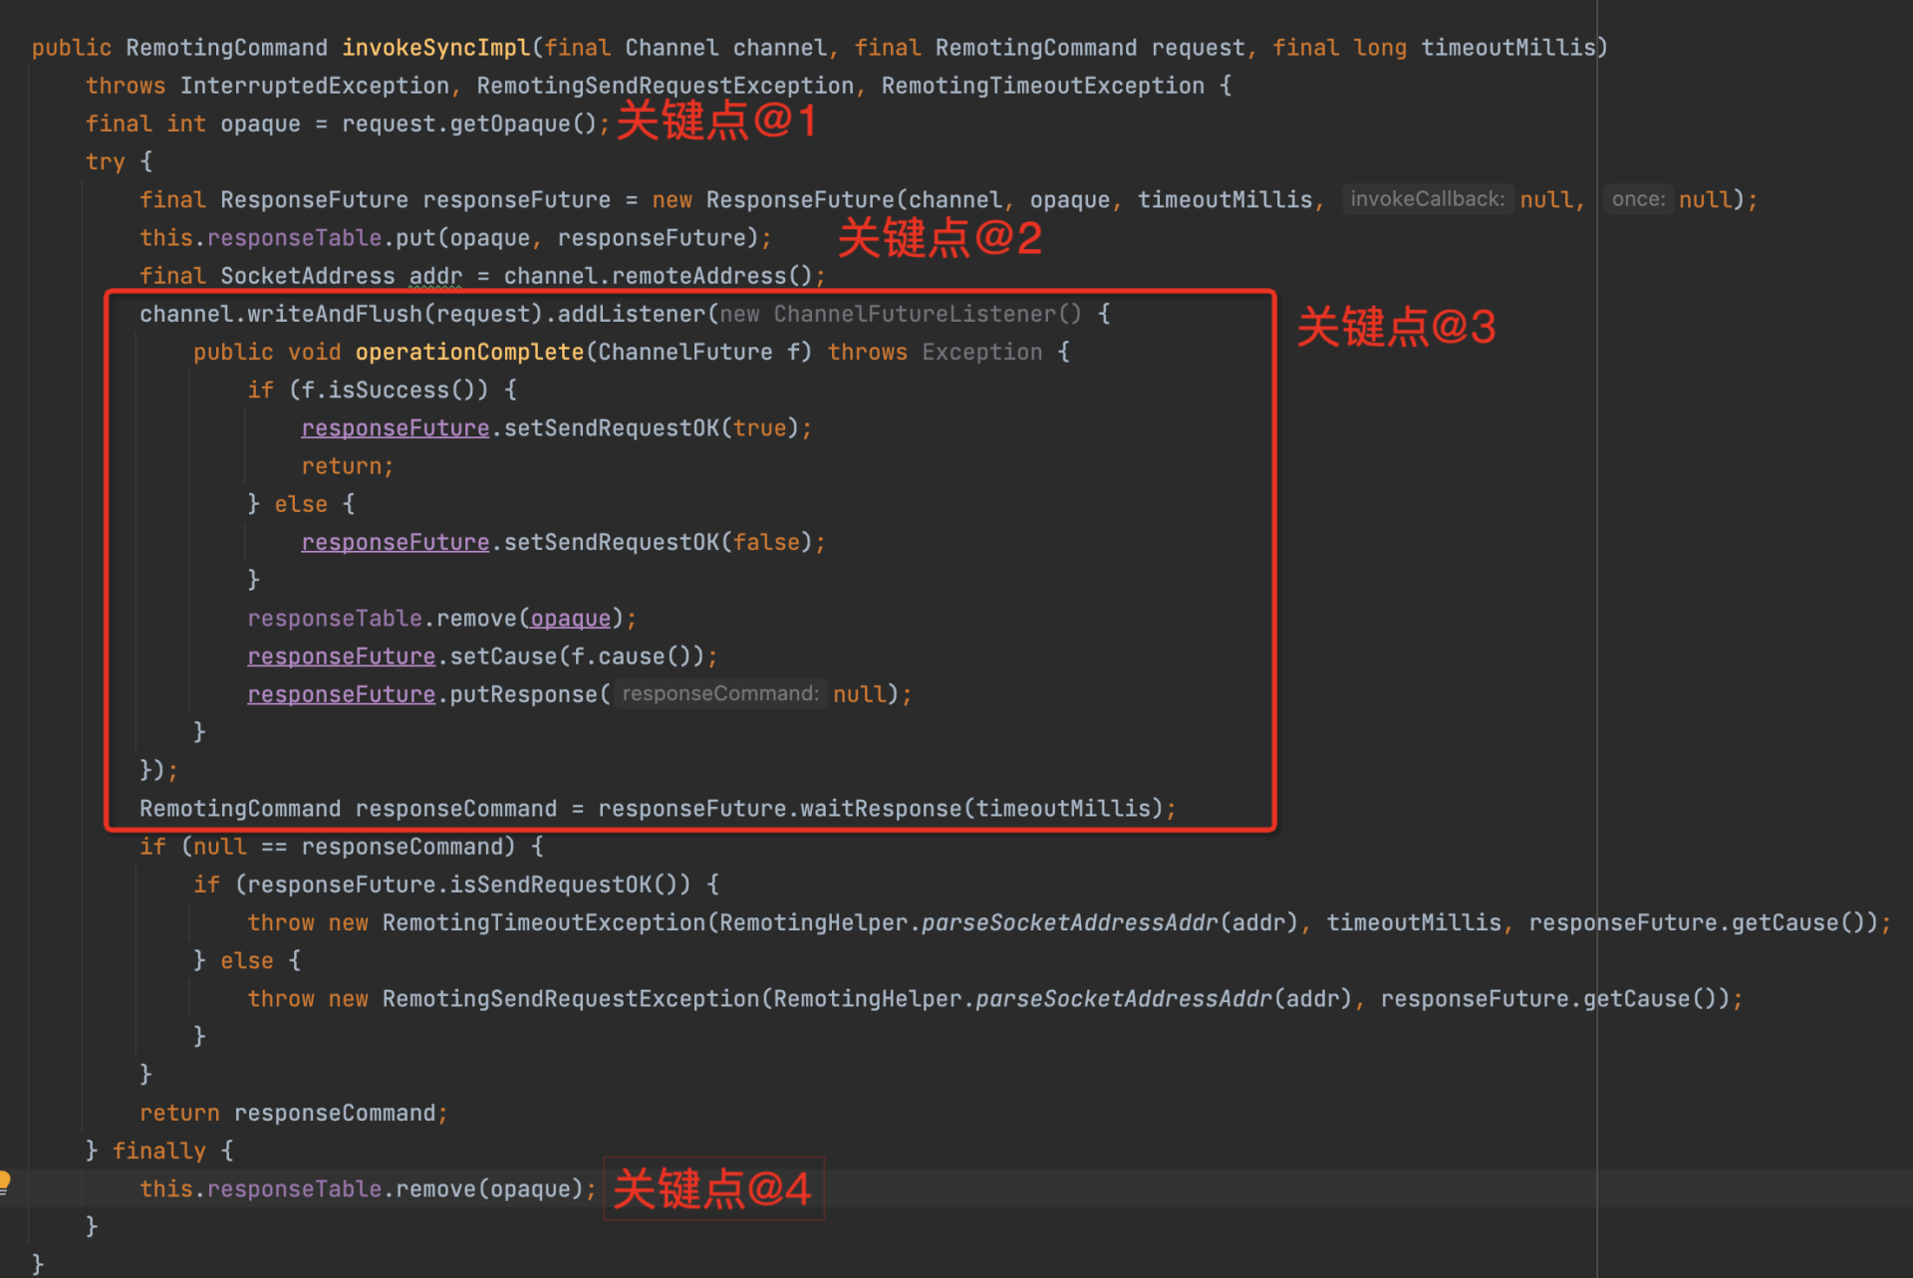Screen dimensions: 1913x1278
Task: Click the underlined opaque in responseTable.remove
Action: pos(570,619)
